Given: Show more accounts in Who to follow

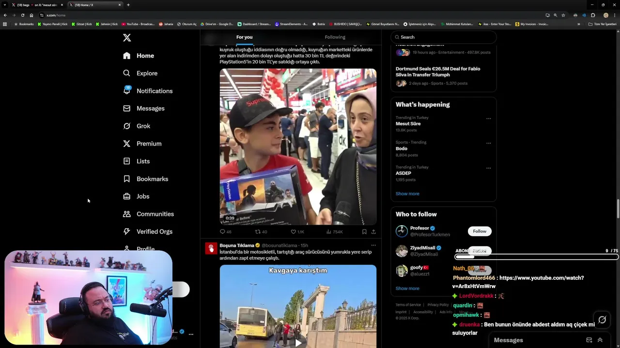Looking at the screenshot, I should [x=407, y=288].
